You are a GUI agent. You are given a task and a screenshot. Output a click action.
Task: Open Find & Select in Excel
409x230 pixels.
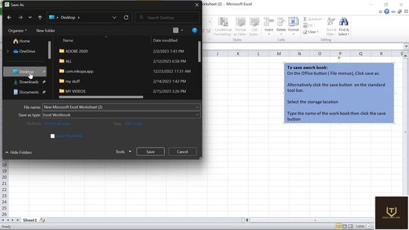[x=344, y=26]
